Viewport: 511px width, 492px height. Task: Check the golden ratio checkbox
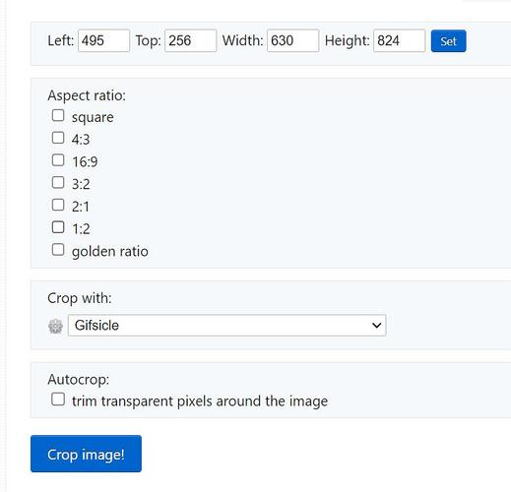[58, 250]
